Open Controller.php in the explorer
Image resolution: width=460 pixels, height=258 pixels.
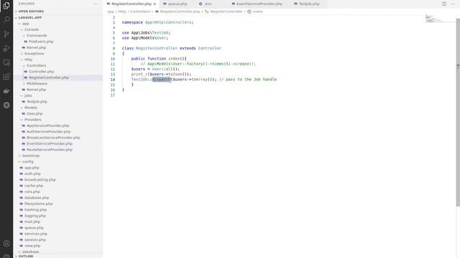(42, 72)
